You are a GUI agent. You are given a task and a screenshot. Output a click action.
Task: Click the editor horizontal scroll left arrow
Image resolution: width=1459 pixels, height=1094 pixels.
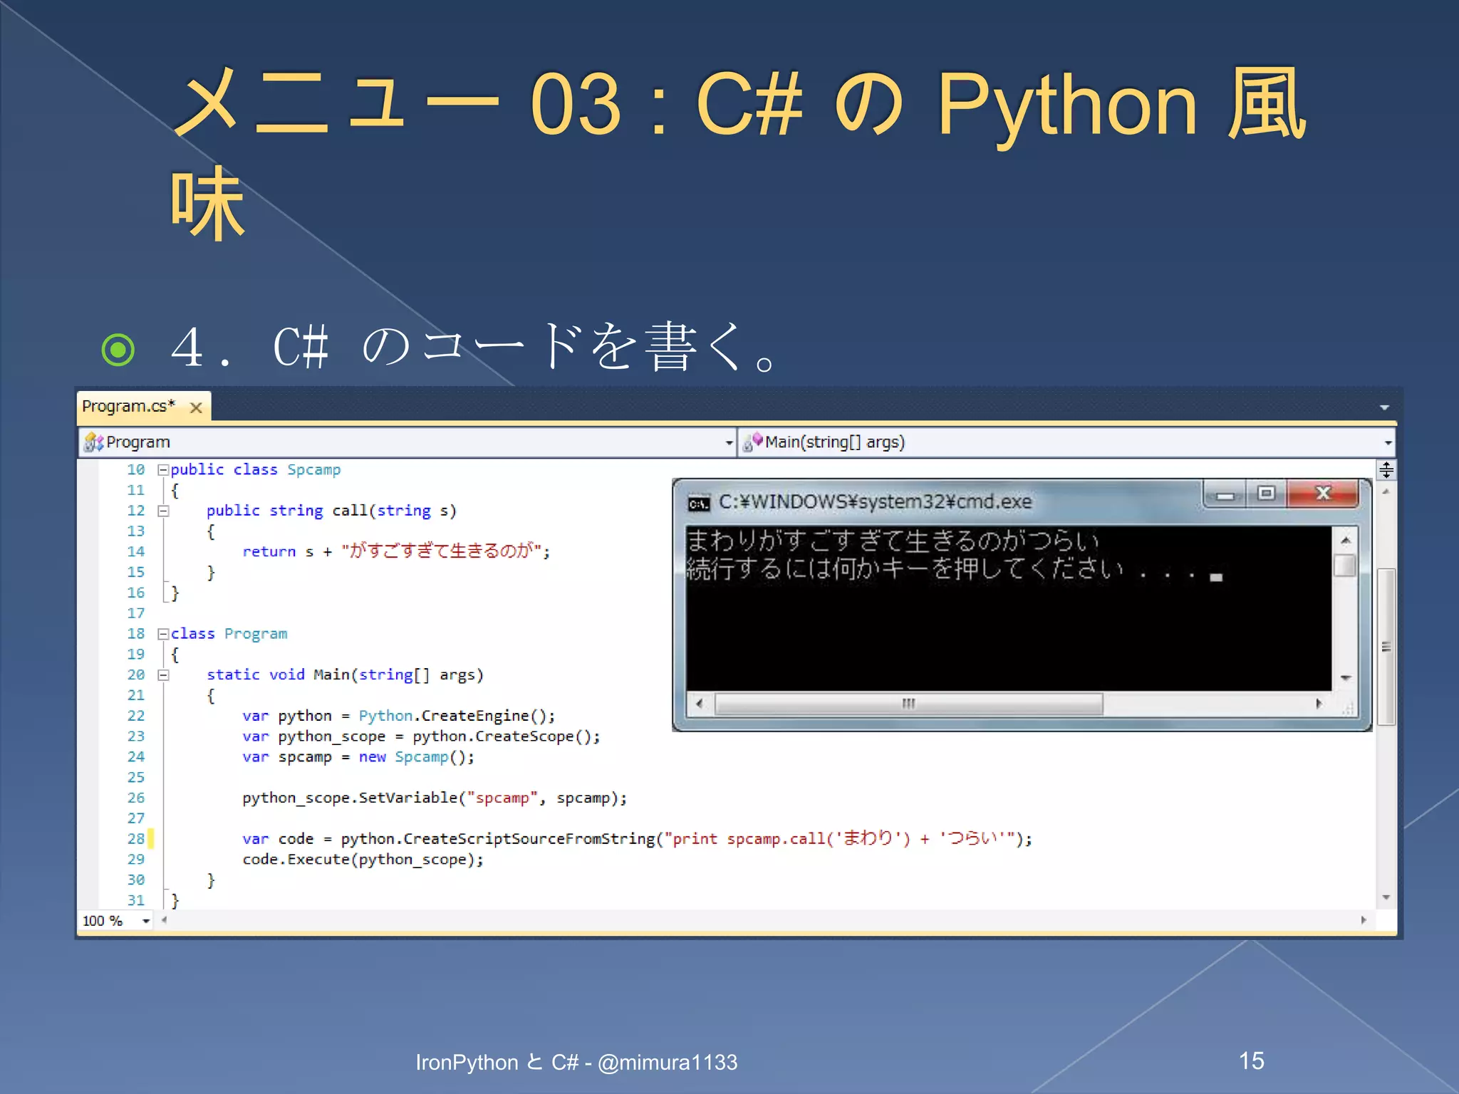click(164, 920)
